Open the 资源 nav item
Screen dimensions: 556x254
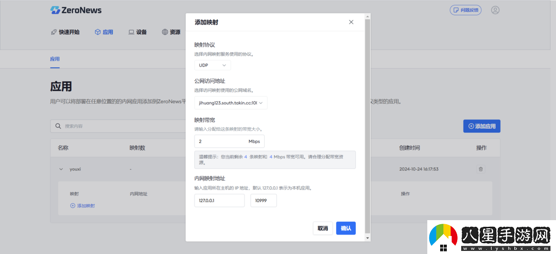click(171, 32)
